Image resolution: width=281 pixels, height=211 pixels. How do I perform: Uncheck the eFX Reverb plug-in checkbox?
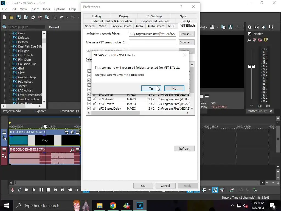[x=89, y=104]
